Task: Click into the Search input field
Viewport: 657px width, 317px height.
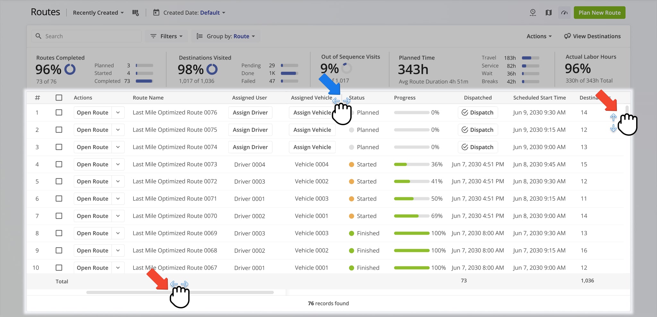Action: pos(87,36)
